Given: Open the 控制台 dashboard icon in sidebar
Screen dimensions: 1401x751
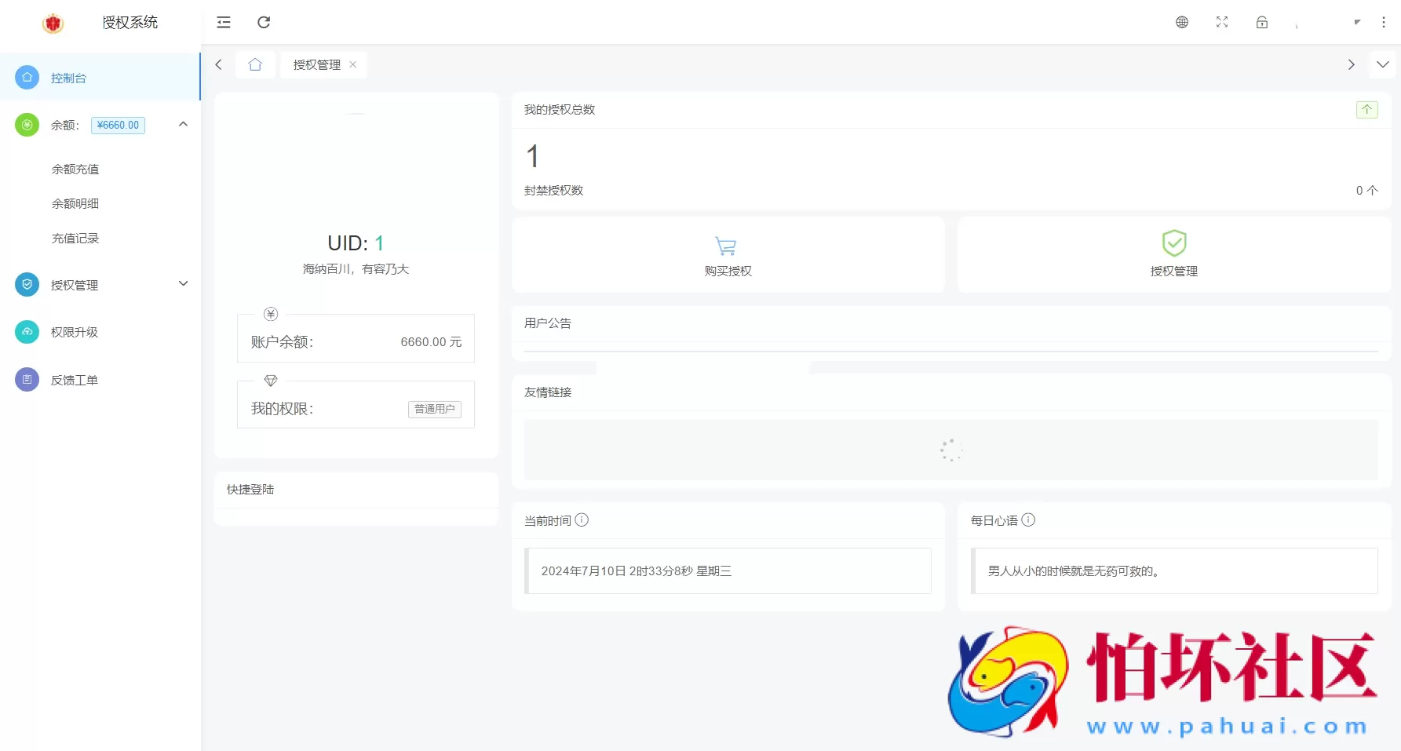Looking at the screenshot, I should 27,77.
